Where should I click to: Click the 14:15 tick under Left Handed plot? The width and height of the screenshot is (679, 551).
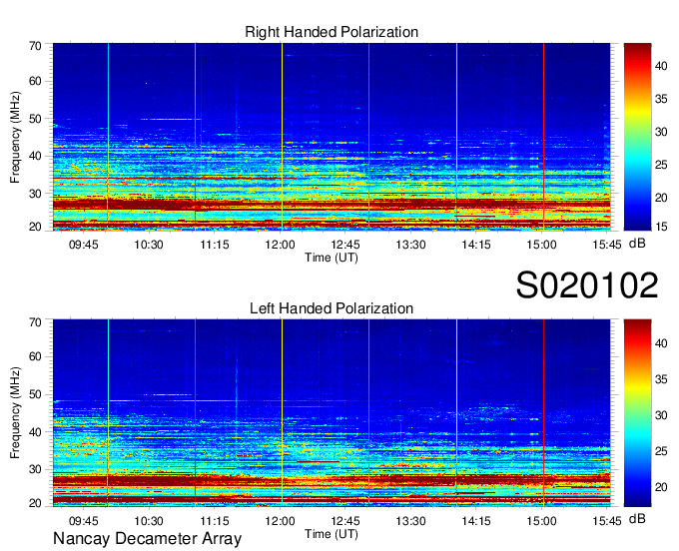(x=476, y=521)
